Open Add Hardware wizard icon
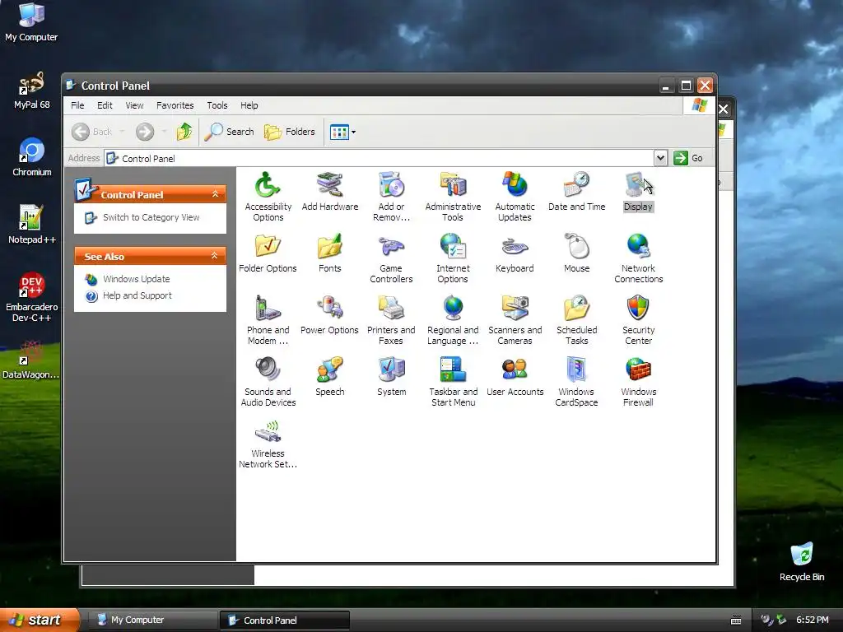 click(329, 185)
